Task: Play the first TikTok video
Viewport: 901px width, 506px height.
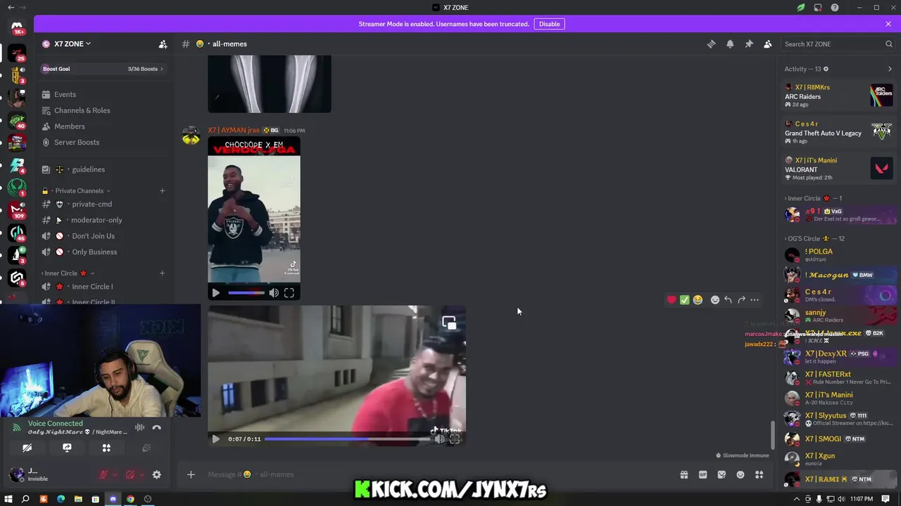Action: pyautogui.click(x=216, y=293)
